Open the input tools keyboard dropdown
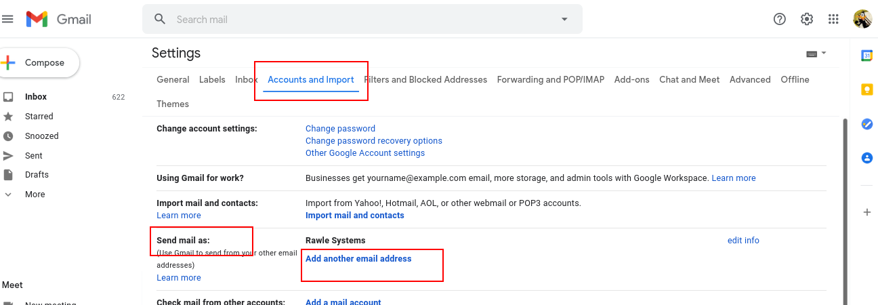 tap(816, 53)
